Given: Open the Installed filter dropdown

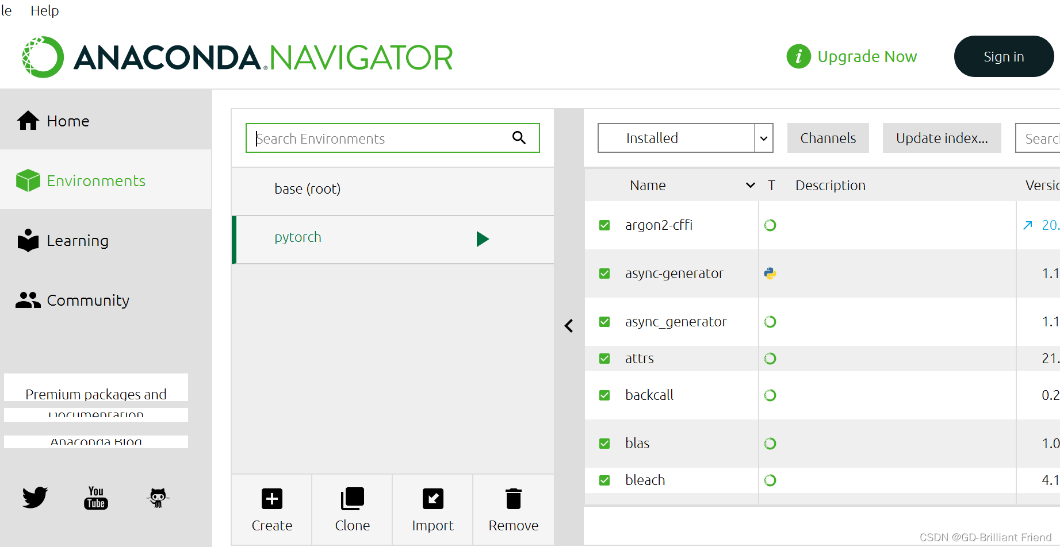Looking at the screenshot, I should pos(685,138).
